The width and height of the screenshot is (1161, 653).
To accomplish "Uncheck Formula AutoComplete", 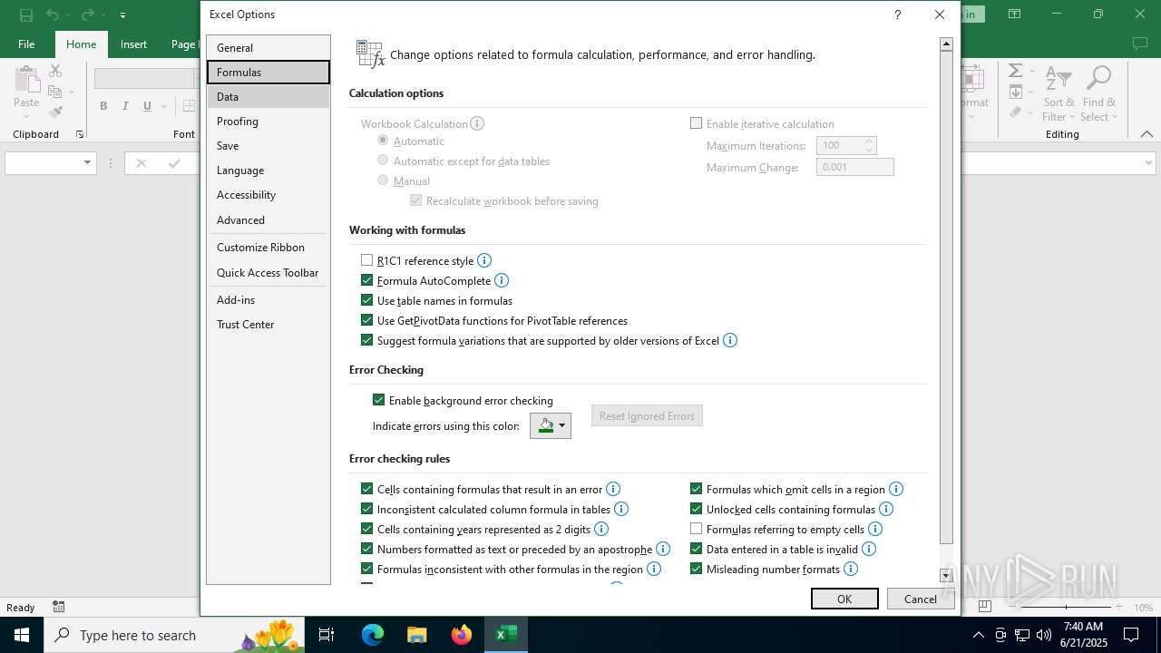I will (367, 280).
